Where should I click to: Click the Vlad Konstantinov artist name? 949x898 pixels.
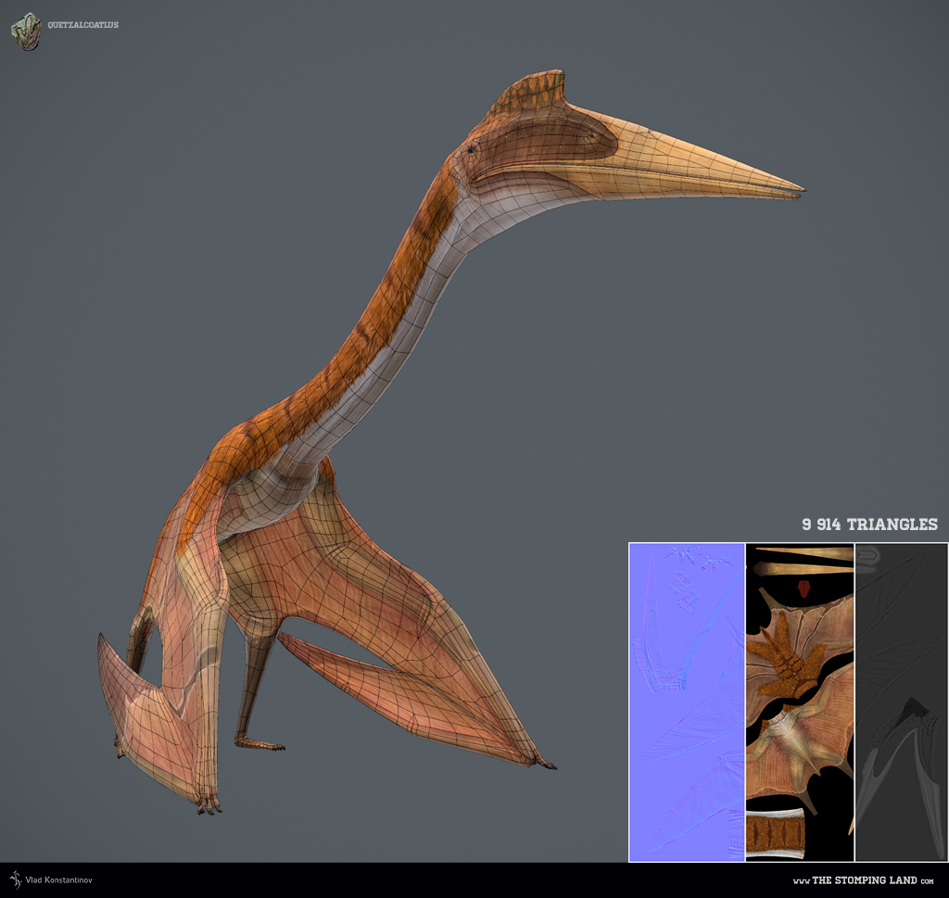[58, 879]
